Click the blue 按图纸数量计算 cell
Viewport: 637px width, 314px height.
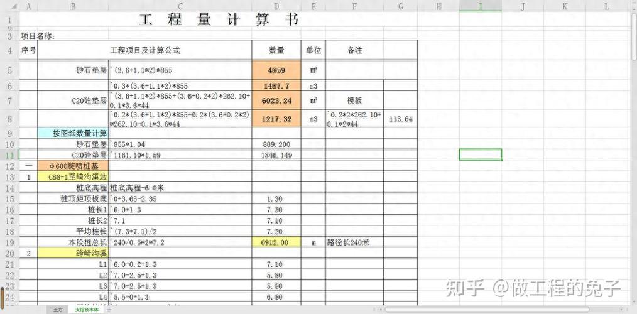73,133
